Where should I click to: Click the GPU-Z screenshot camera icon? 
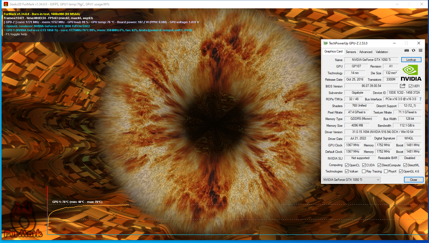point(406,51)
